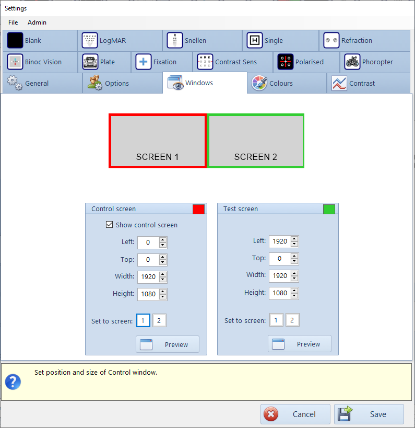Click the Binoc Vision icon
Screen dimensions: 415x428
(x=15, y=62)
